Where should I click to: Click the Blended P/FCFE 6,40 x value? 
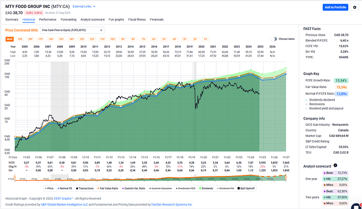point(344,40)
